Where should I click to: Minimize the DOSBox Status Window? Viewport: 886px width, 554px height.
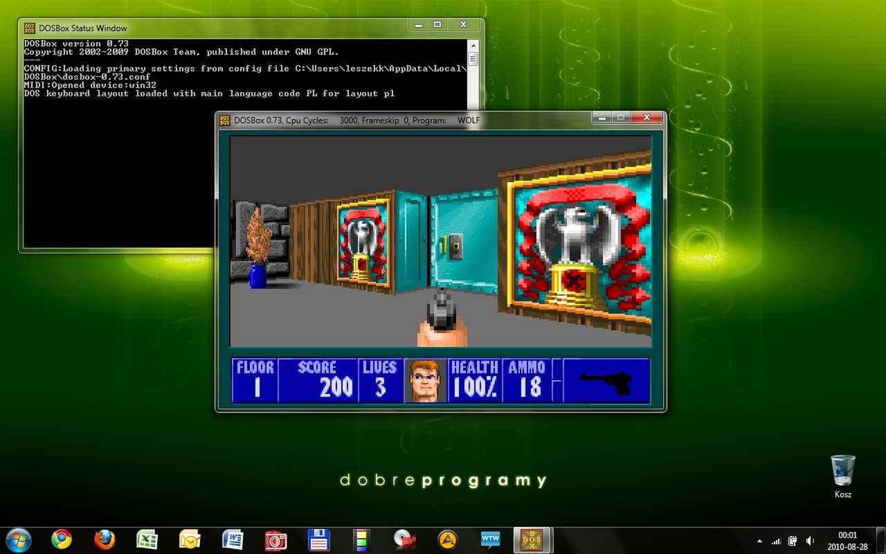(419, 25)
